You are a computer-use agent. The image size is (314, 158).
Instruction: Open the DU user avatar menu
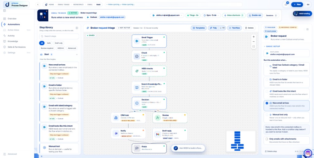tap(308, 4)
